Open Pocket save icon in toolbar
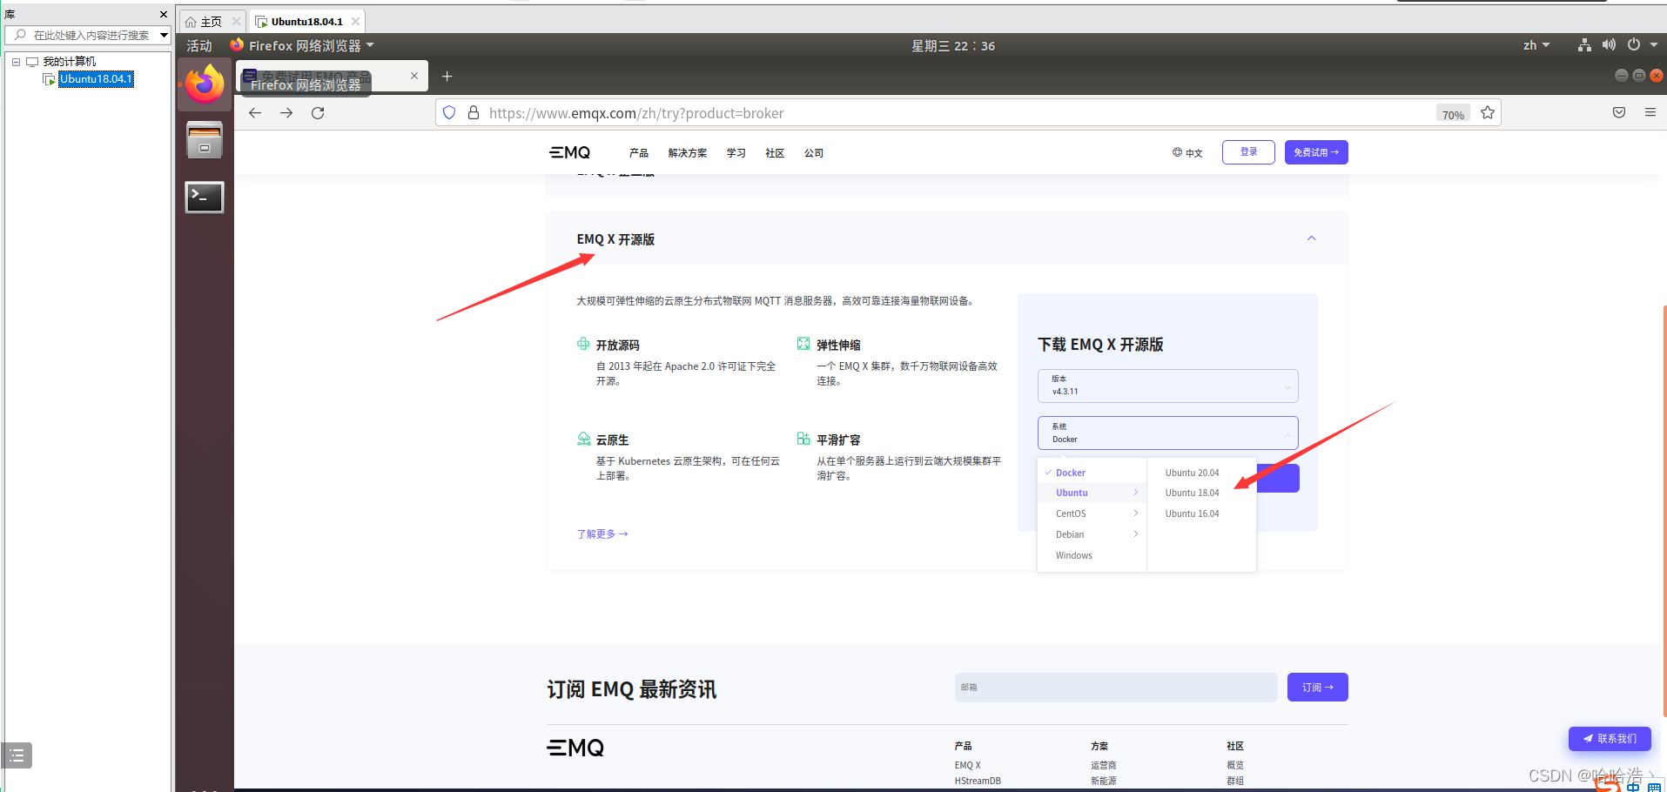This screenshot has height=792, width=1667. pyautogui.click(x=1619, y=113)
